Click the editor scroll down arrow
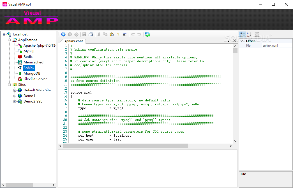293x188 pixels. (235, 141)
